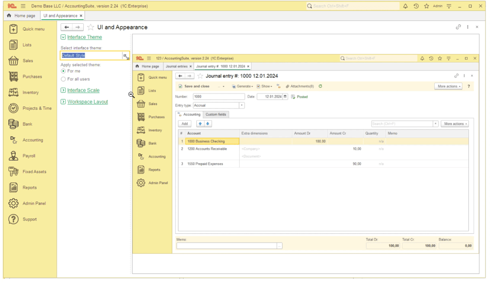Image resolution: width=490 pixels, height=283 pixels.
Task: Add UI and Appearance page to favorites star
Action: tap(91, 27)
